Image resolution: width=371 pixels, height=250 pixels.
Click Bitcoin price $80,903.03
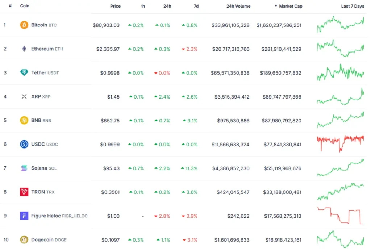[x=106, y=25]
